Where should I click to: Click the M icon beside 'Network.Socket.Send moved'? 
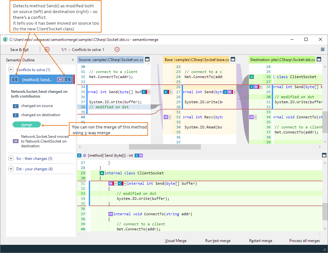pos(16,141)
